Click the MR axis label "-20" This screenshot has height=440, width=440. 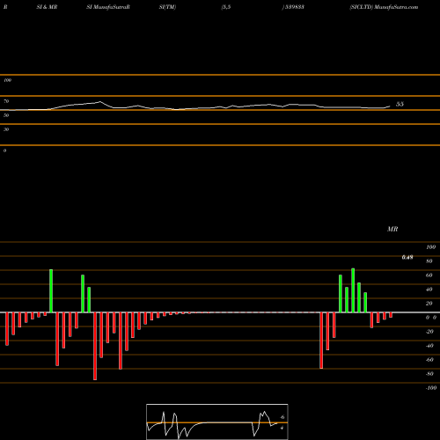pyautogui.click(x=429, y=332)
